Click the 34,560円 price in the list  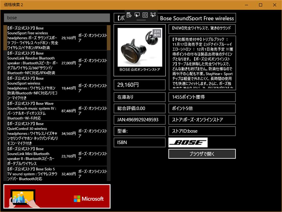tap(69, 133)
